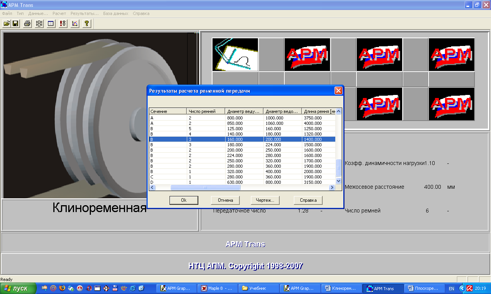Select the row with belt length 4000.000
The image size is (491, 294).
(x=242, y=123)
